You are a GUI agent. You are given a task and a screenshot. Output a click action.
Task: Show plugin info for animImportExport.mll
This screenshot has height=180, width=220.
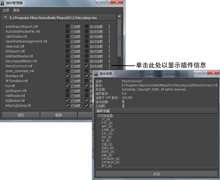click(x=109, y=27)
